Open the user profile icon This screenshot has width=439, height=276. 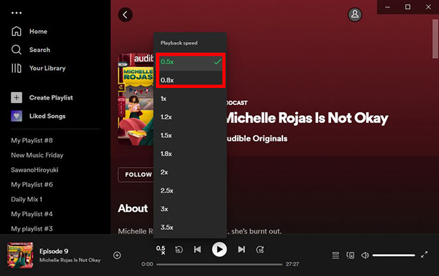[x=355, y=14]
